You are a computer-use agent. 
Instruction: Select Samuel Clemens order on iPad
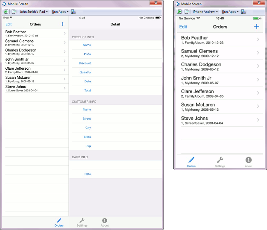click(x=36, y=43)
